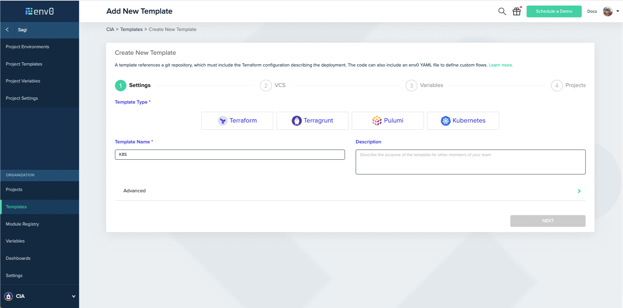Go to CIA breadcrumb
623x308 pixels.
coord(110,29)
